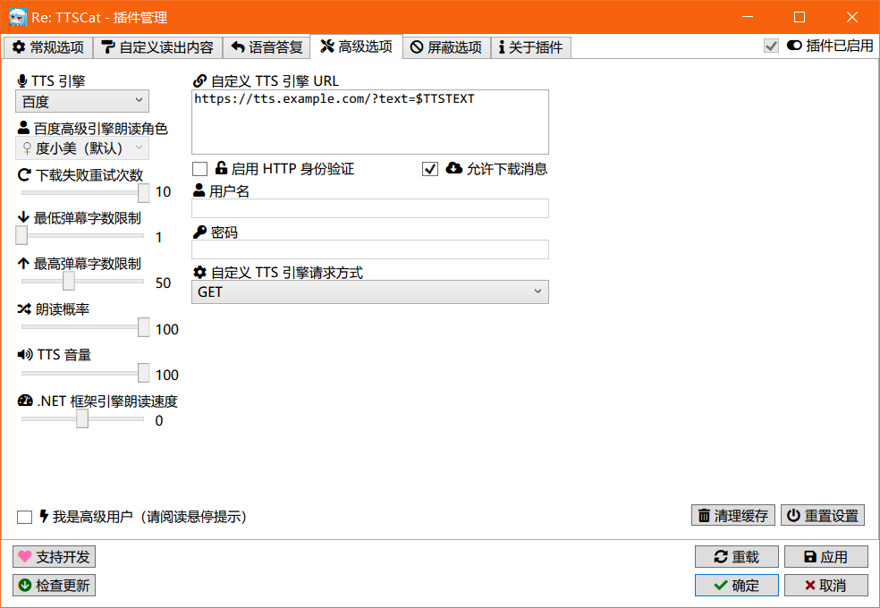Click the 最高弹幕字数限制 slider thumb

(69, 281)
